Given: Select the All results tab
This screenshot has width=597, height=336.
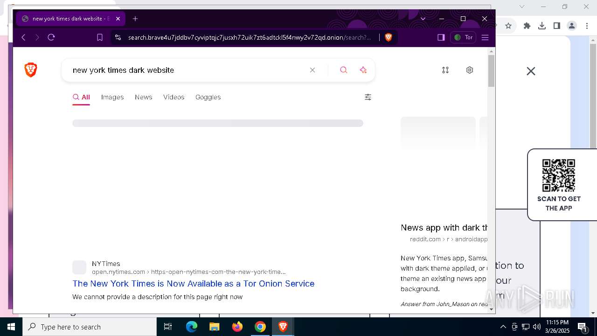Looking at the screenshot, I should [x=81, y=97].
